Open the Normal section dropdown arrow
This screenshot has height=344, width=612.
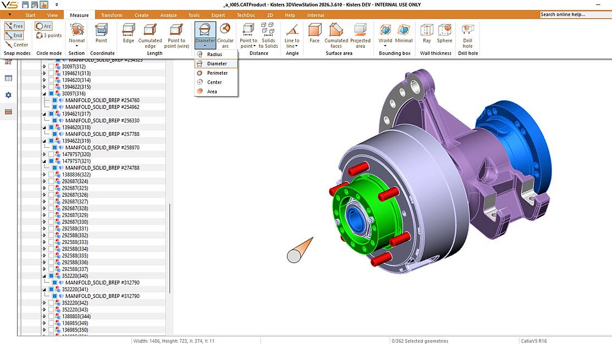tap(77, 46)
